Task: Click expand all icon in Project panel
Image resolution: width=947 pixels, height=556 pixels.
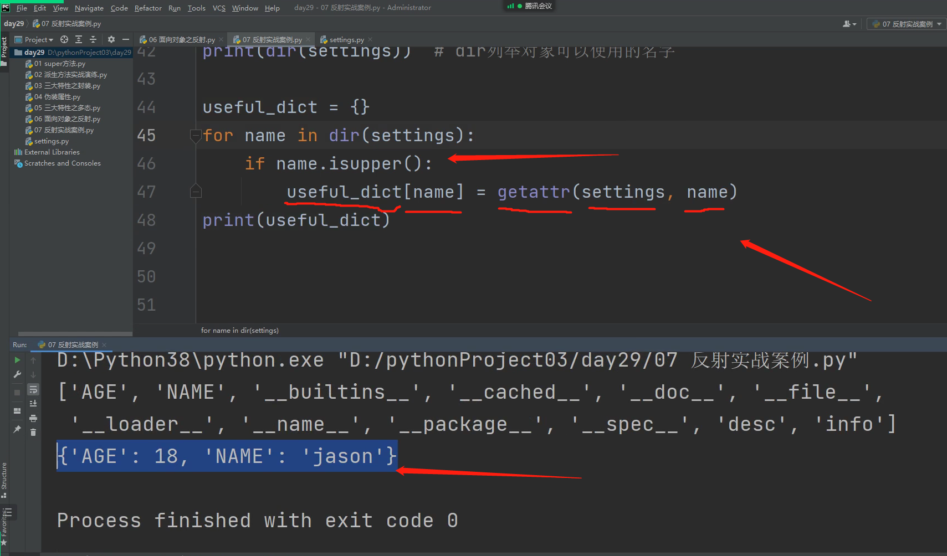Action: point(79,39)
